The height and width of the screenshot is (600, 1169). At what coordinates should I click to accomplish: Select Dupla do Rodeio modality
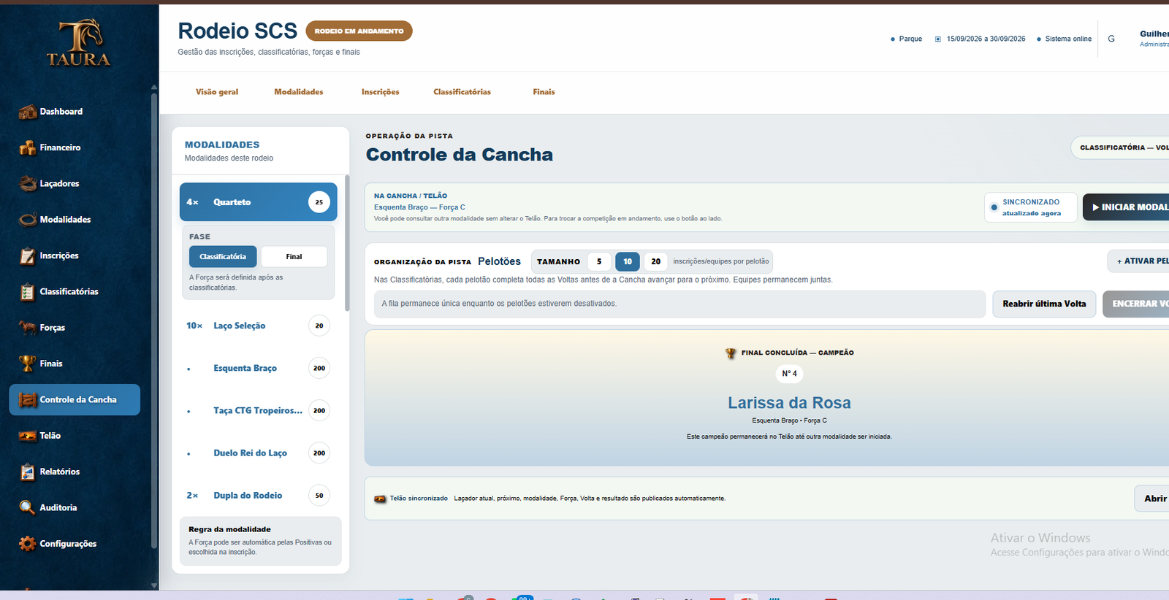(x=259, y=495)
